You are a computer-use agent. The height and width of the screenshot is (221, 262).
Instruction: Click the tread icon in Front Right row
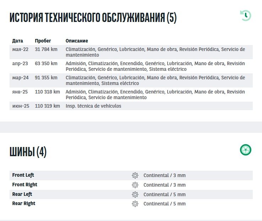(135, 185)
